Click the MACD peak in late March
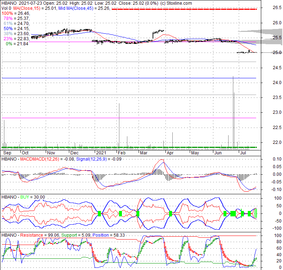The height and width of the screenshot is (270, 283). 162,160
